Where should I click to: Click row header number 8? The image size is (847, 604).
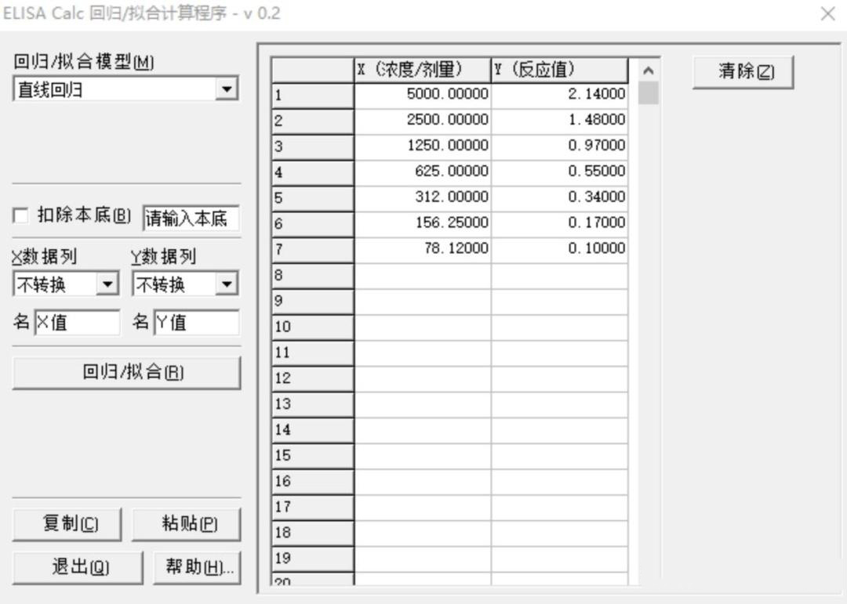312,275
